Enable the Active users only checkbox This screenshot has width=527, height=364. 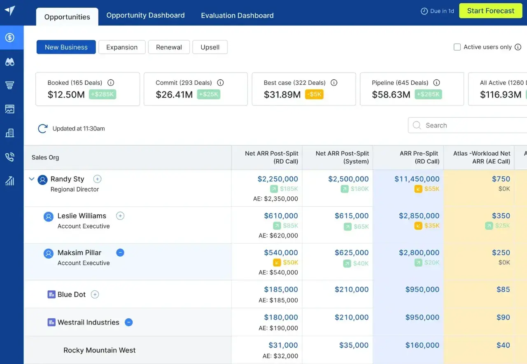[457, 47]
